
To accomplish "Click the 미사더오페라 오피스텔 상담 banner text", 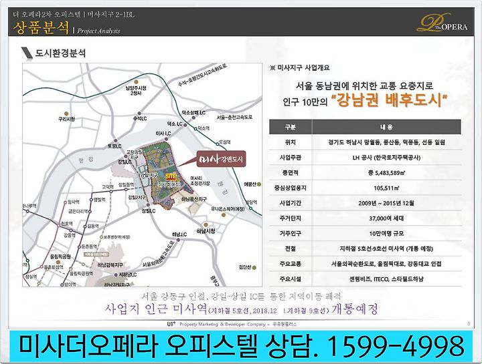I will pos(169,346).
